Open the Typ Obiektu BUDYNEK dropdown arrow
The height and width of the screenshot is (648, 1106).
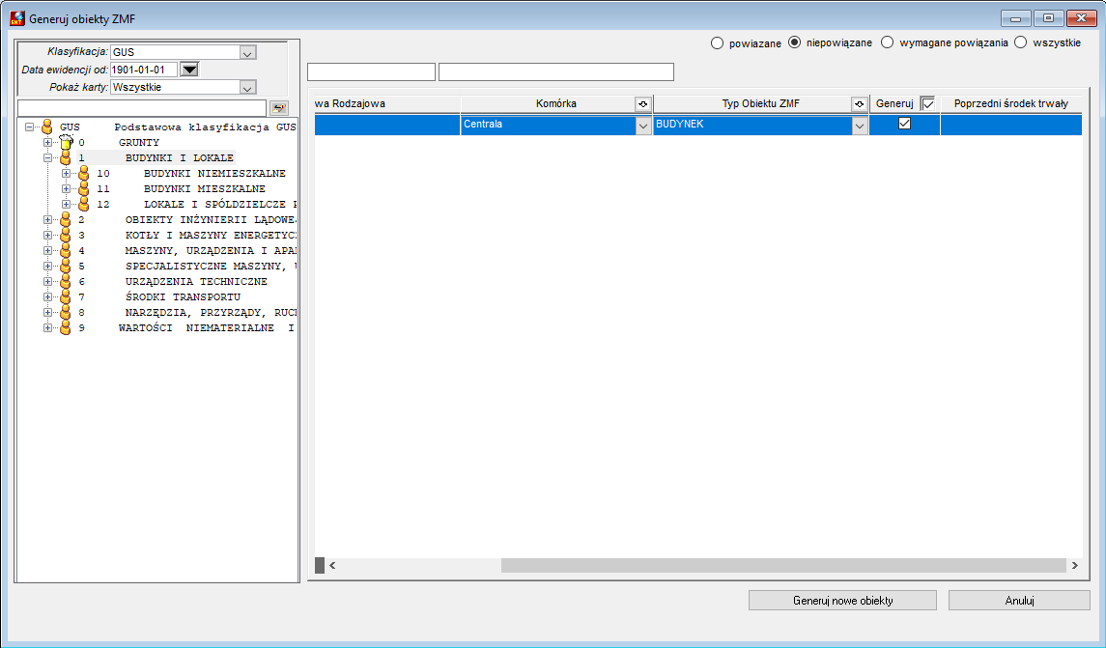[859, 127]
